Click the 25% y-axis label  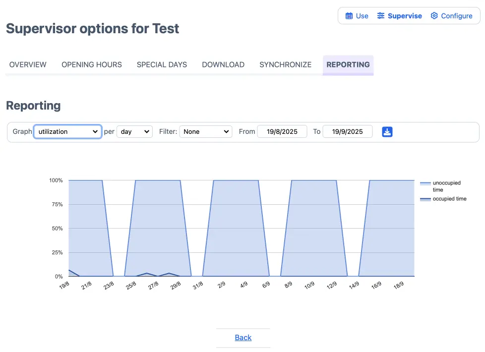coord(57,253)
